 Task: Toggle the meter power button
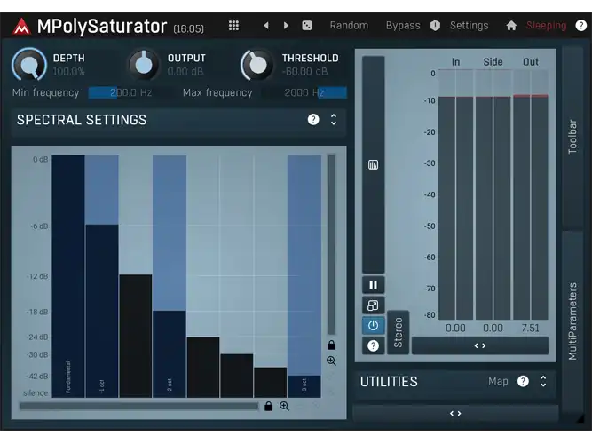[x=373, y=325]
